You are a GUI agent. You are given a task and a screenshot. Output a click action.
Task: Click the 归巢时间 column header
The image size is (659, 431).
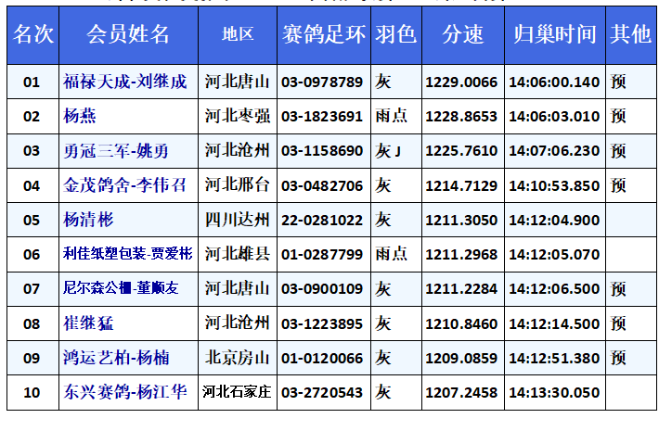(554, 35)
